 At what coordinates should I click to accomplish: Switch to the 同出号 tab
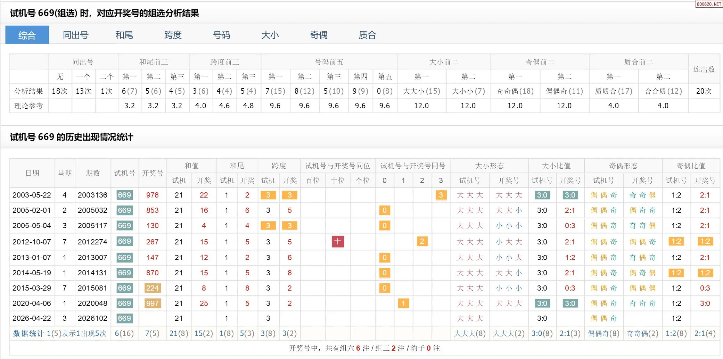coord(75,35)
